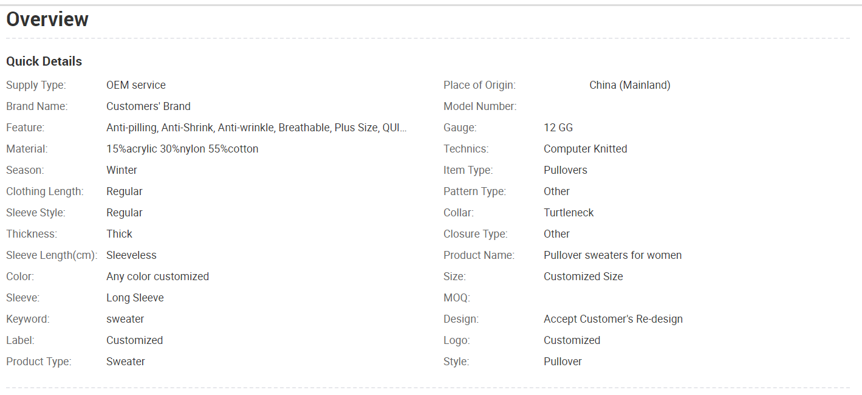This screenshot has width=862, height=395.
Task: Click the Material composition value
Action: (x=182, y=149)
